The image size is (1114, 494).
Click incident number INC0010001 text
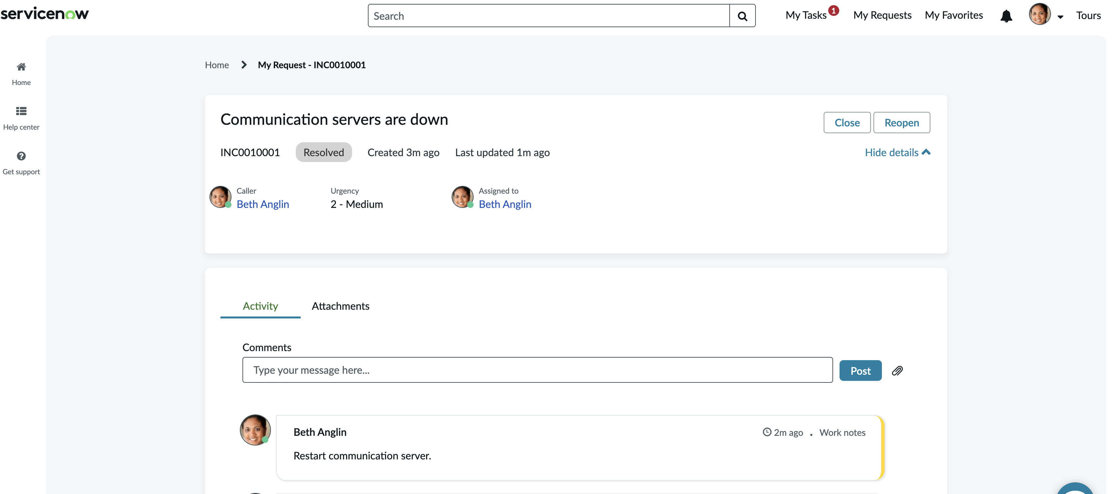click(x=250, y=153)
